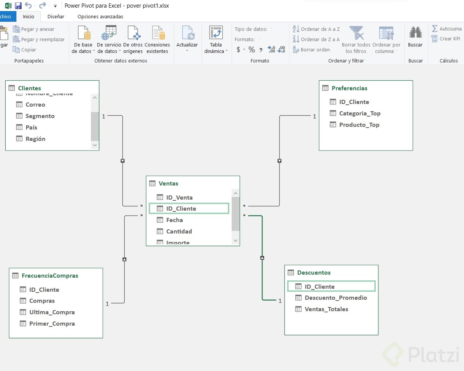464x371 pixels.
Task: Apply percentage format
Action: click(252, 50)
